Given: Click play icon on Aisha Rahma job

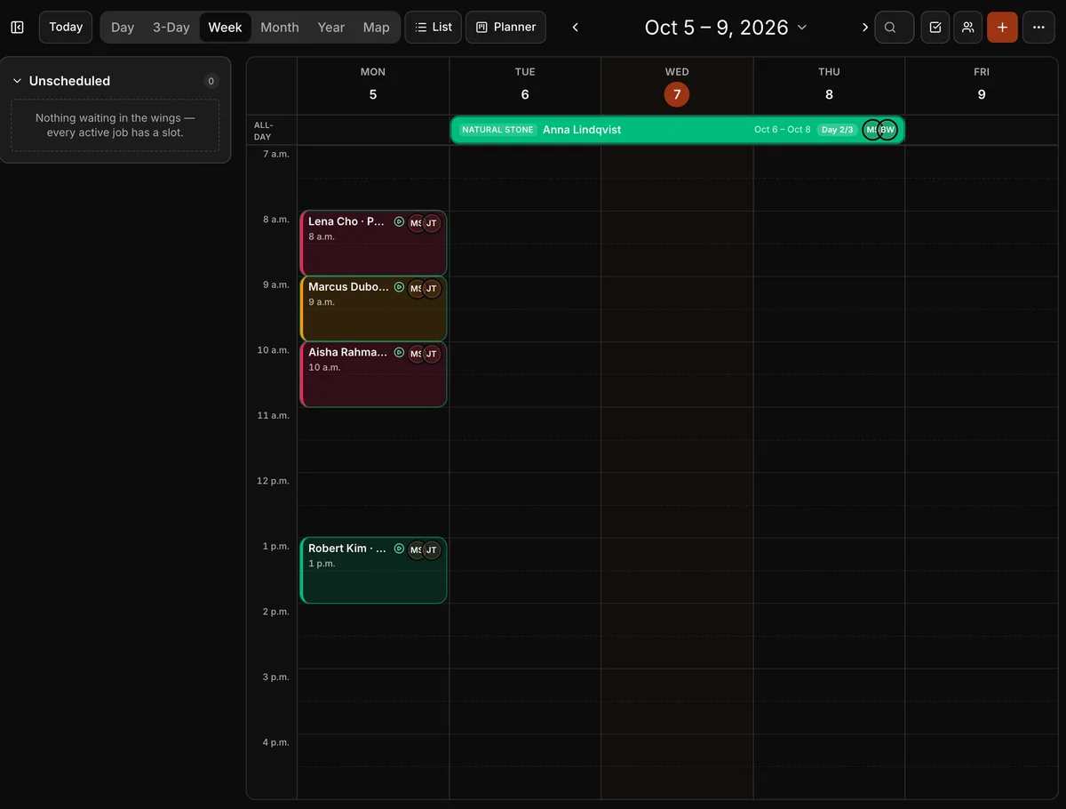Looking at the screenshot, I should [399, 353].
